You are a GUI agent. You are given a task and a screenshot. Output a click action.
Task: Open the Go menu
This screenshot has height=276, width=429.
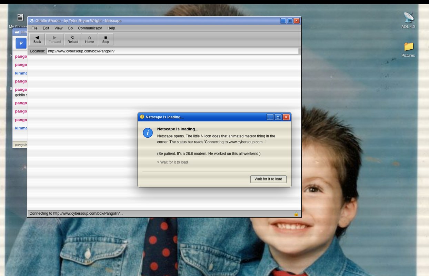click(x=70, y=28)
